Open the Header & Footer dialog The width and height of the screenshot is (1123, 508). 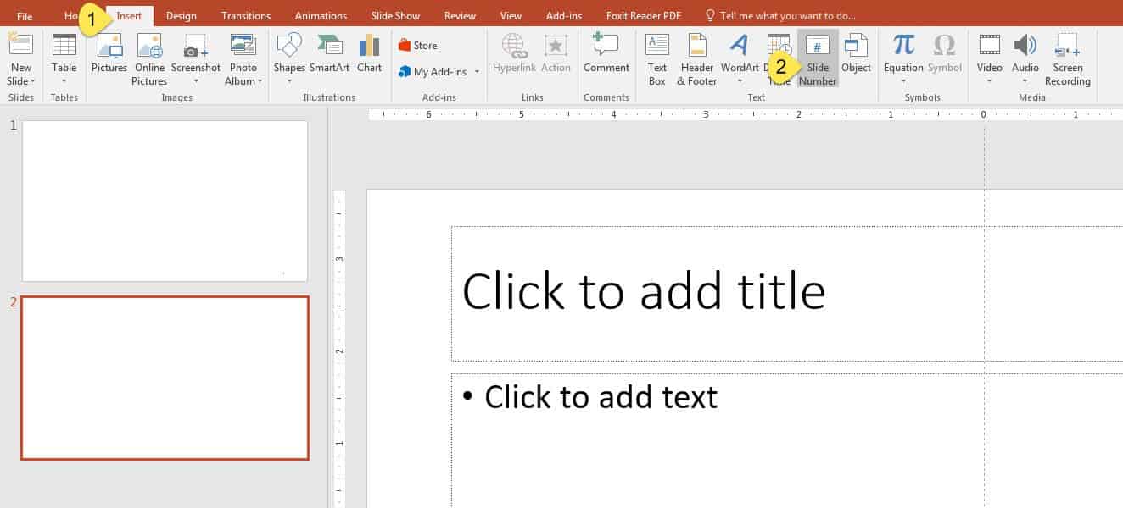click(x=696, y=59)
